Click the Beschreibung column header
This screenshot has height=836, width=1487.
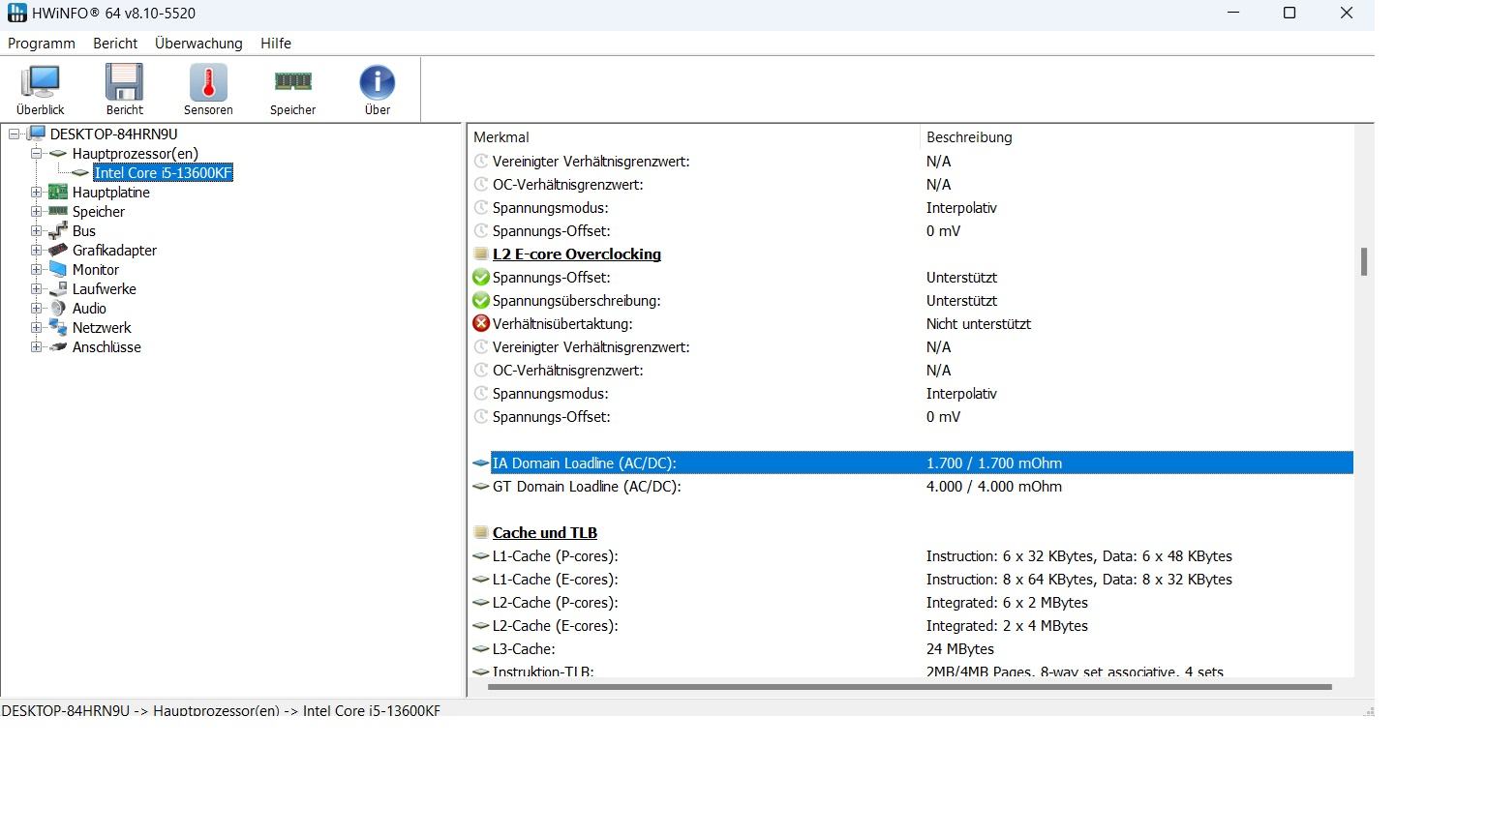point(1137,137)
